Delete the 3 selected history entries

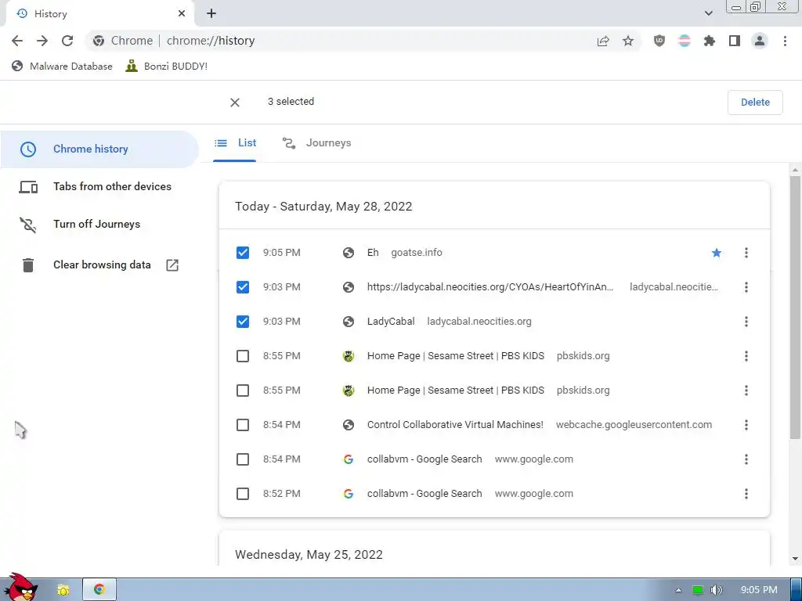(x=755, y=103)
